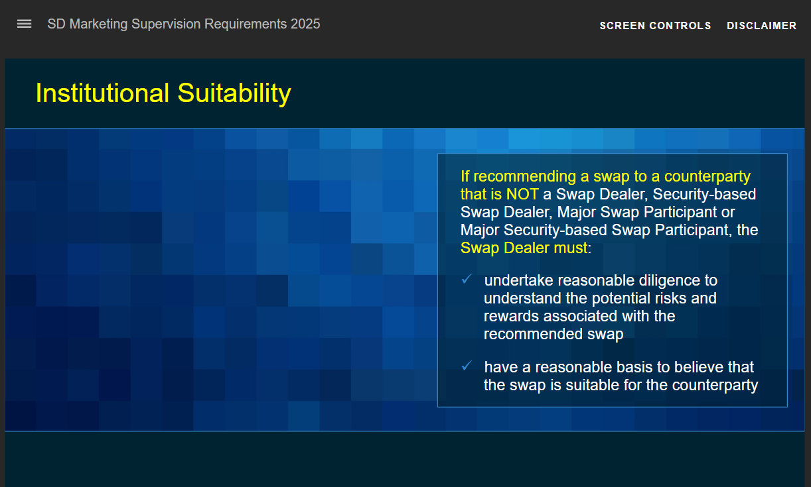Select the 'Institutional Suitability' slide heading
Image resolution: width=811 pixels, height=487 pixels.
(x=163, y=93)
